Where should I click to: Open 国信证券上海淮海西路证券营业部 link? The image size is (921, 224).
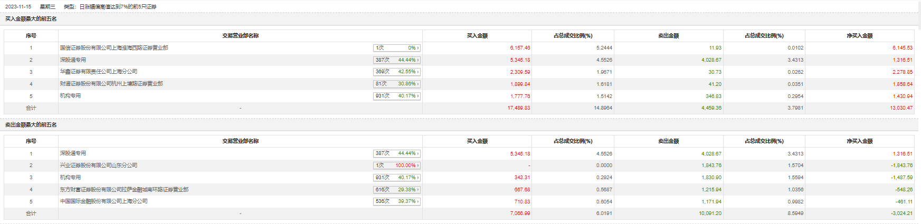click(x=114, y=48)
